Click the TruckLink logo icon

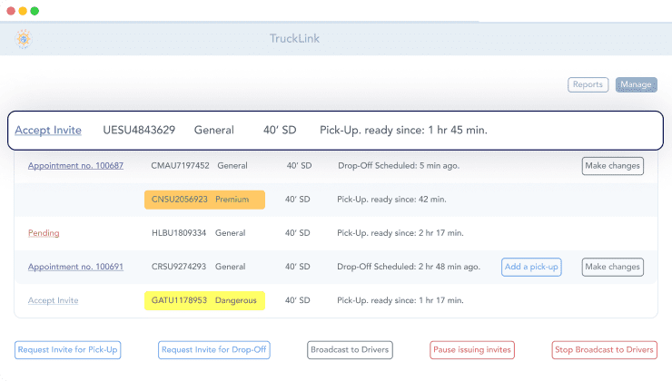point(23,39)
